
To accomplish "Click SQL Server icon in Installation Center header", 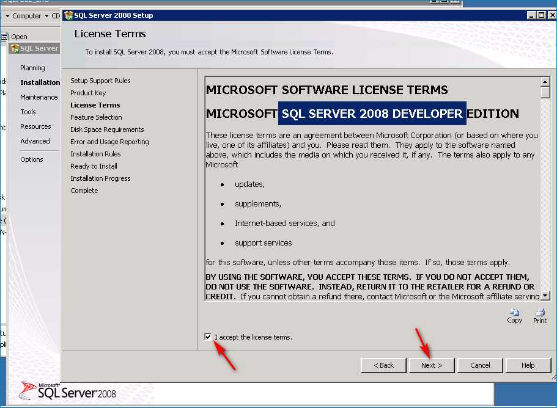I will [15, 48].
